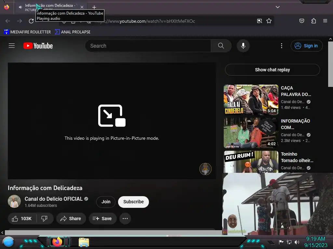Click the vertical page scrollbar thumb

330,64
